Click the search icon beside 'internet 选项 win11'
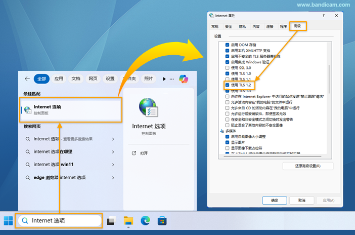This screenshot has height=235, width=355. [28, 165]
